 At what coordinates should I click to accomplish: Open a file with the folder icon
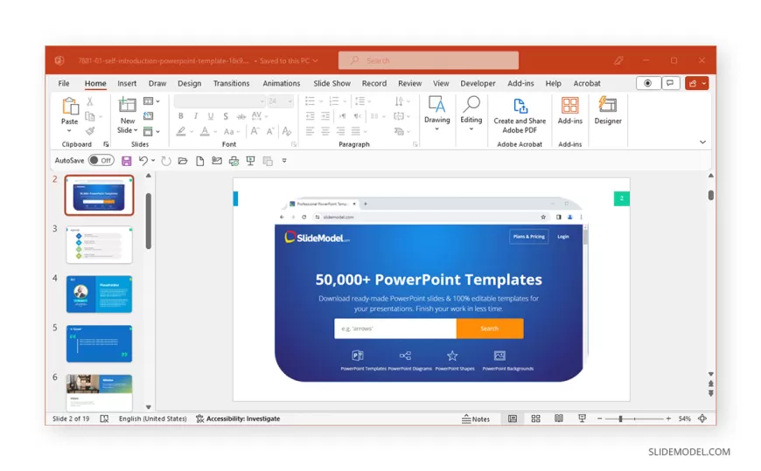coord(183,161)
